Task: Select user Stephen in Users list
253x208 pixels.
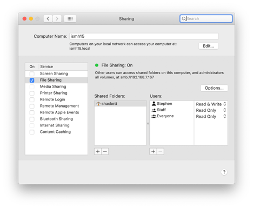Action: [171, 104]
